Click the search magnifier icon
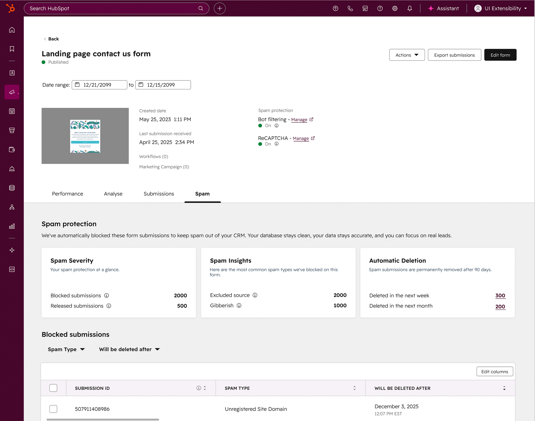Viewport: 535px width, 421px height. pos(201,8)
